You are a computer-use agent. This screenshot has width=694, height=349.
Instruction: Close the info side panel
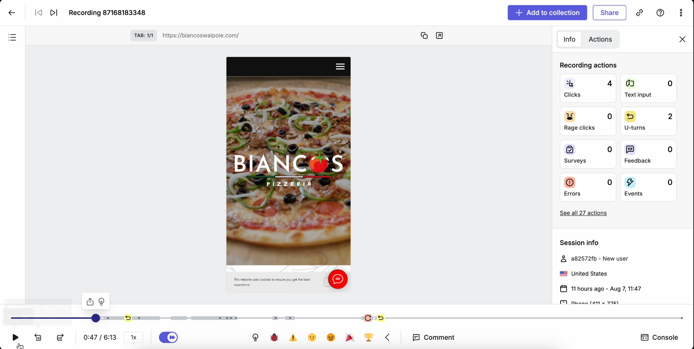click(682, 39)
